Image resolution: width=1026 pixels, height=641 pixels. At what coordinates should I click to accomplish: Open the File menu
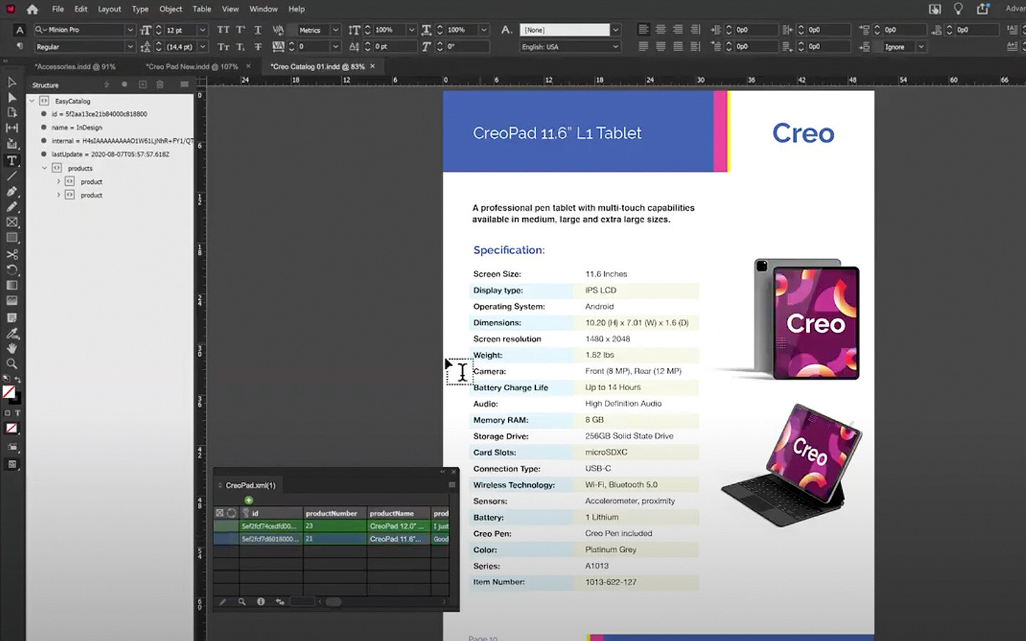pyautogui.click(x=58, y=9)
